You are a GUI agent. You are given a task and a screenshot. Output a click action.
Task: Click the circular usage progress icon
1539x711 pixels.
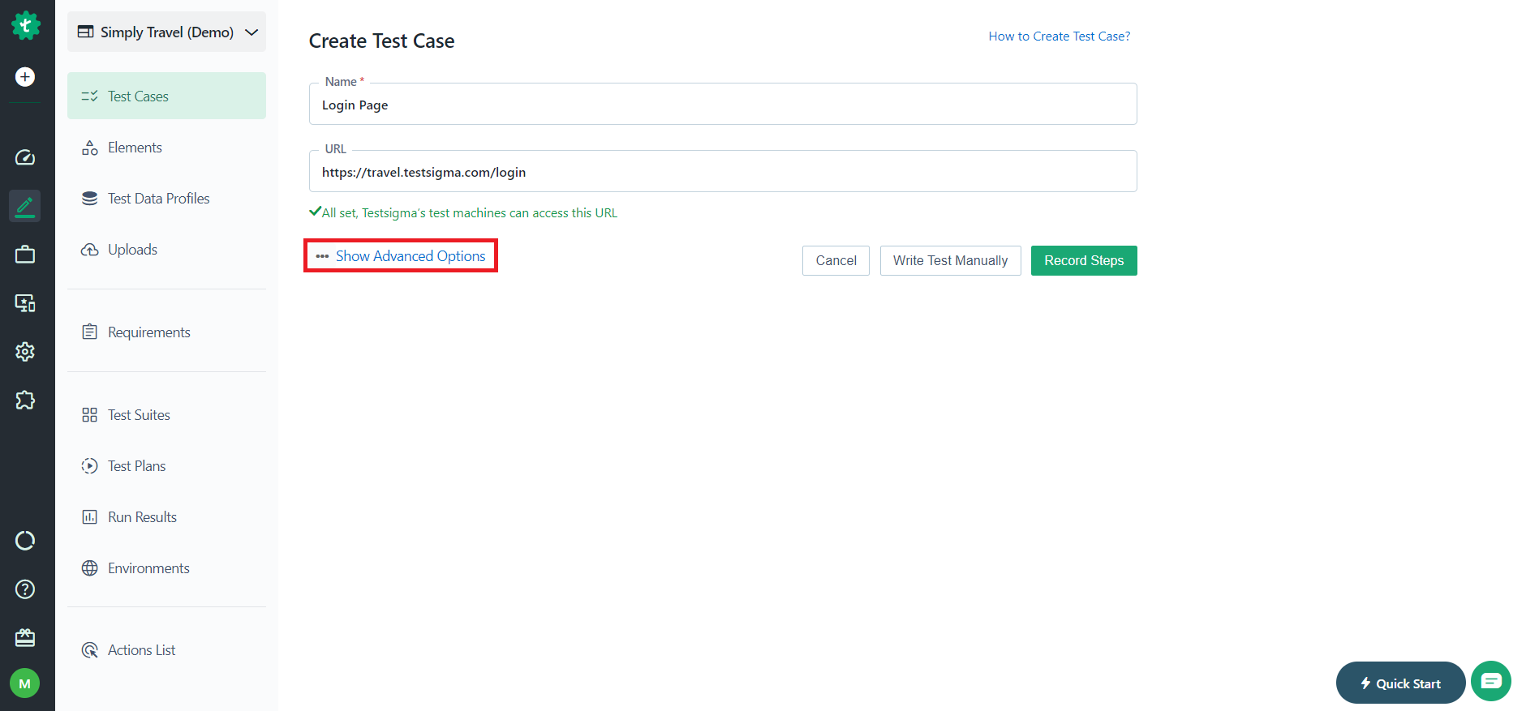[x=25, y=541]
